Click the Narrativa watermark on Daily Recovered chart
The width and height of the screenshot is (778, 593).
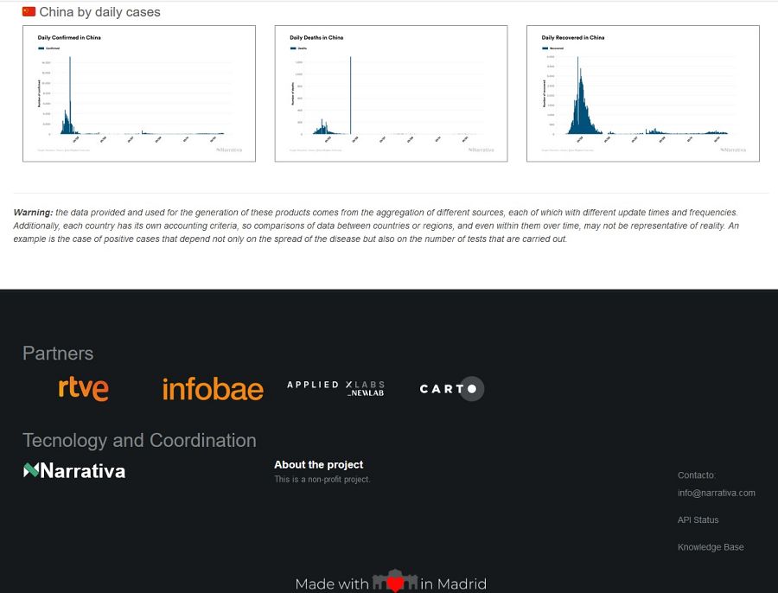click(732, 149)
